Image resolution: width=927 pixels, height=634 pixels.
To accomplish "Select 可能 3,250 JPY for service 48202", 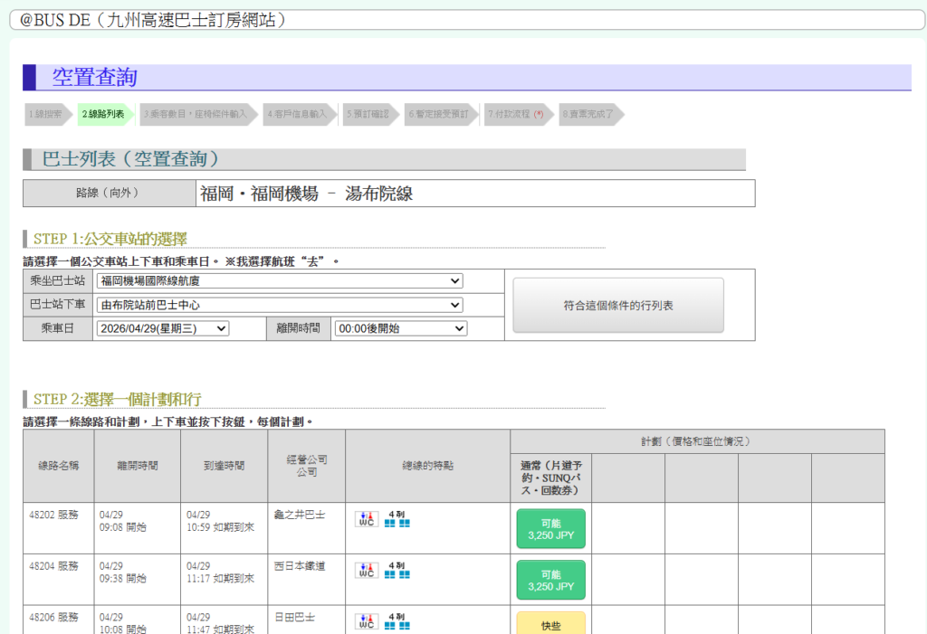I will point(550,529).
